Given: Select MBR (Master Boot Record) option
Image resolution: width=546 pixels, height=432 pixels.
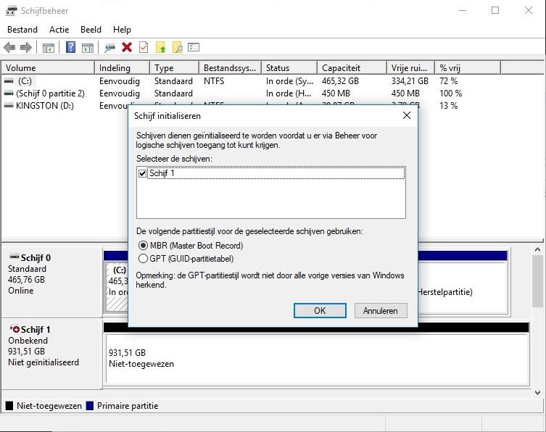Looking at the screenshot, I should pyautogui.click(x=143, y=246).
